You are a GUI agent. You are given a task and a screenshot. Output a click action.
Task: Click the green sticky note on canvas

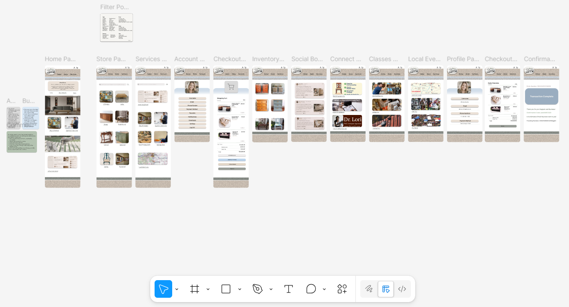click(x=22, y=142)
